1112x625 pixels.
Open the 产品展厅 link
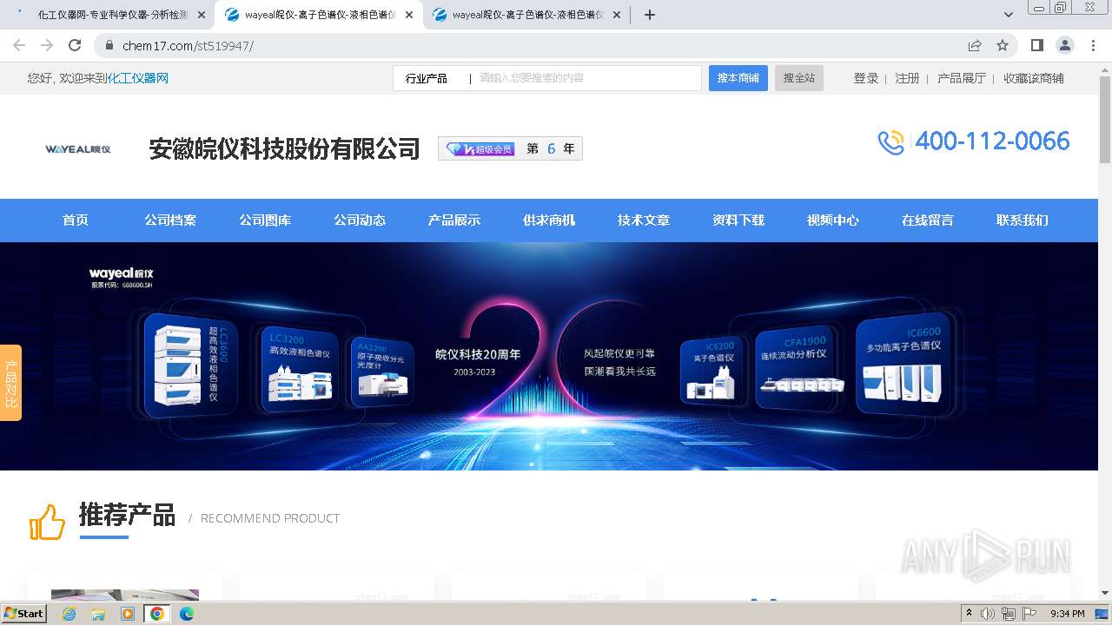[962, 78]
